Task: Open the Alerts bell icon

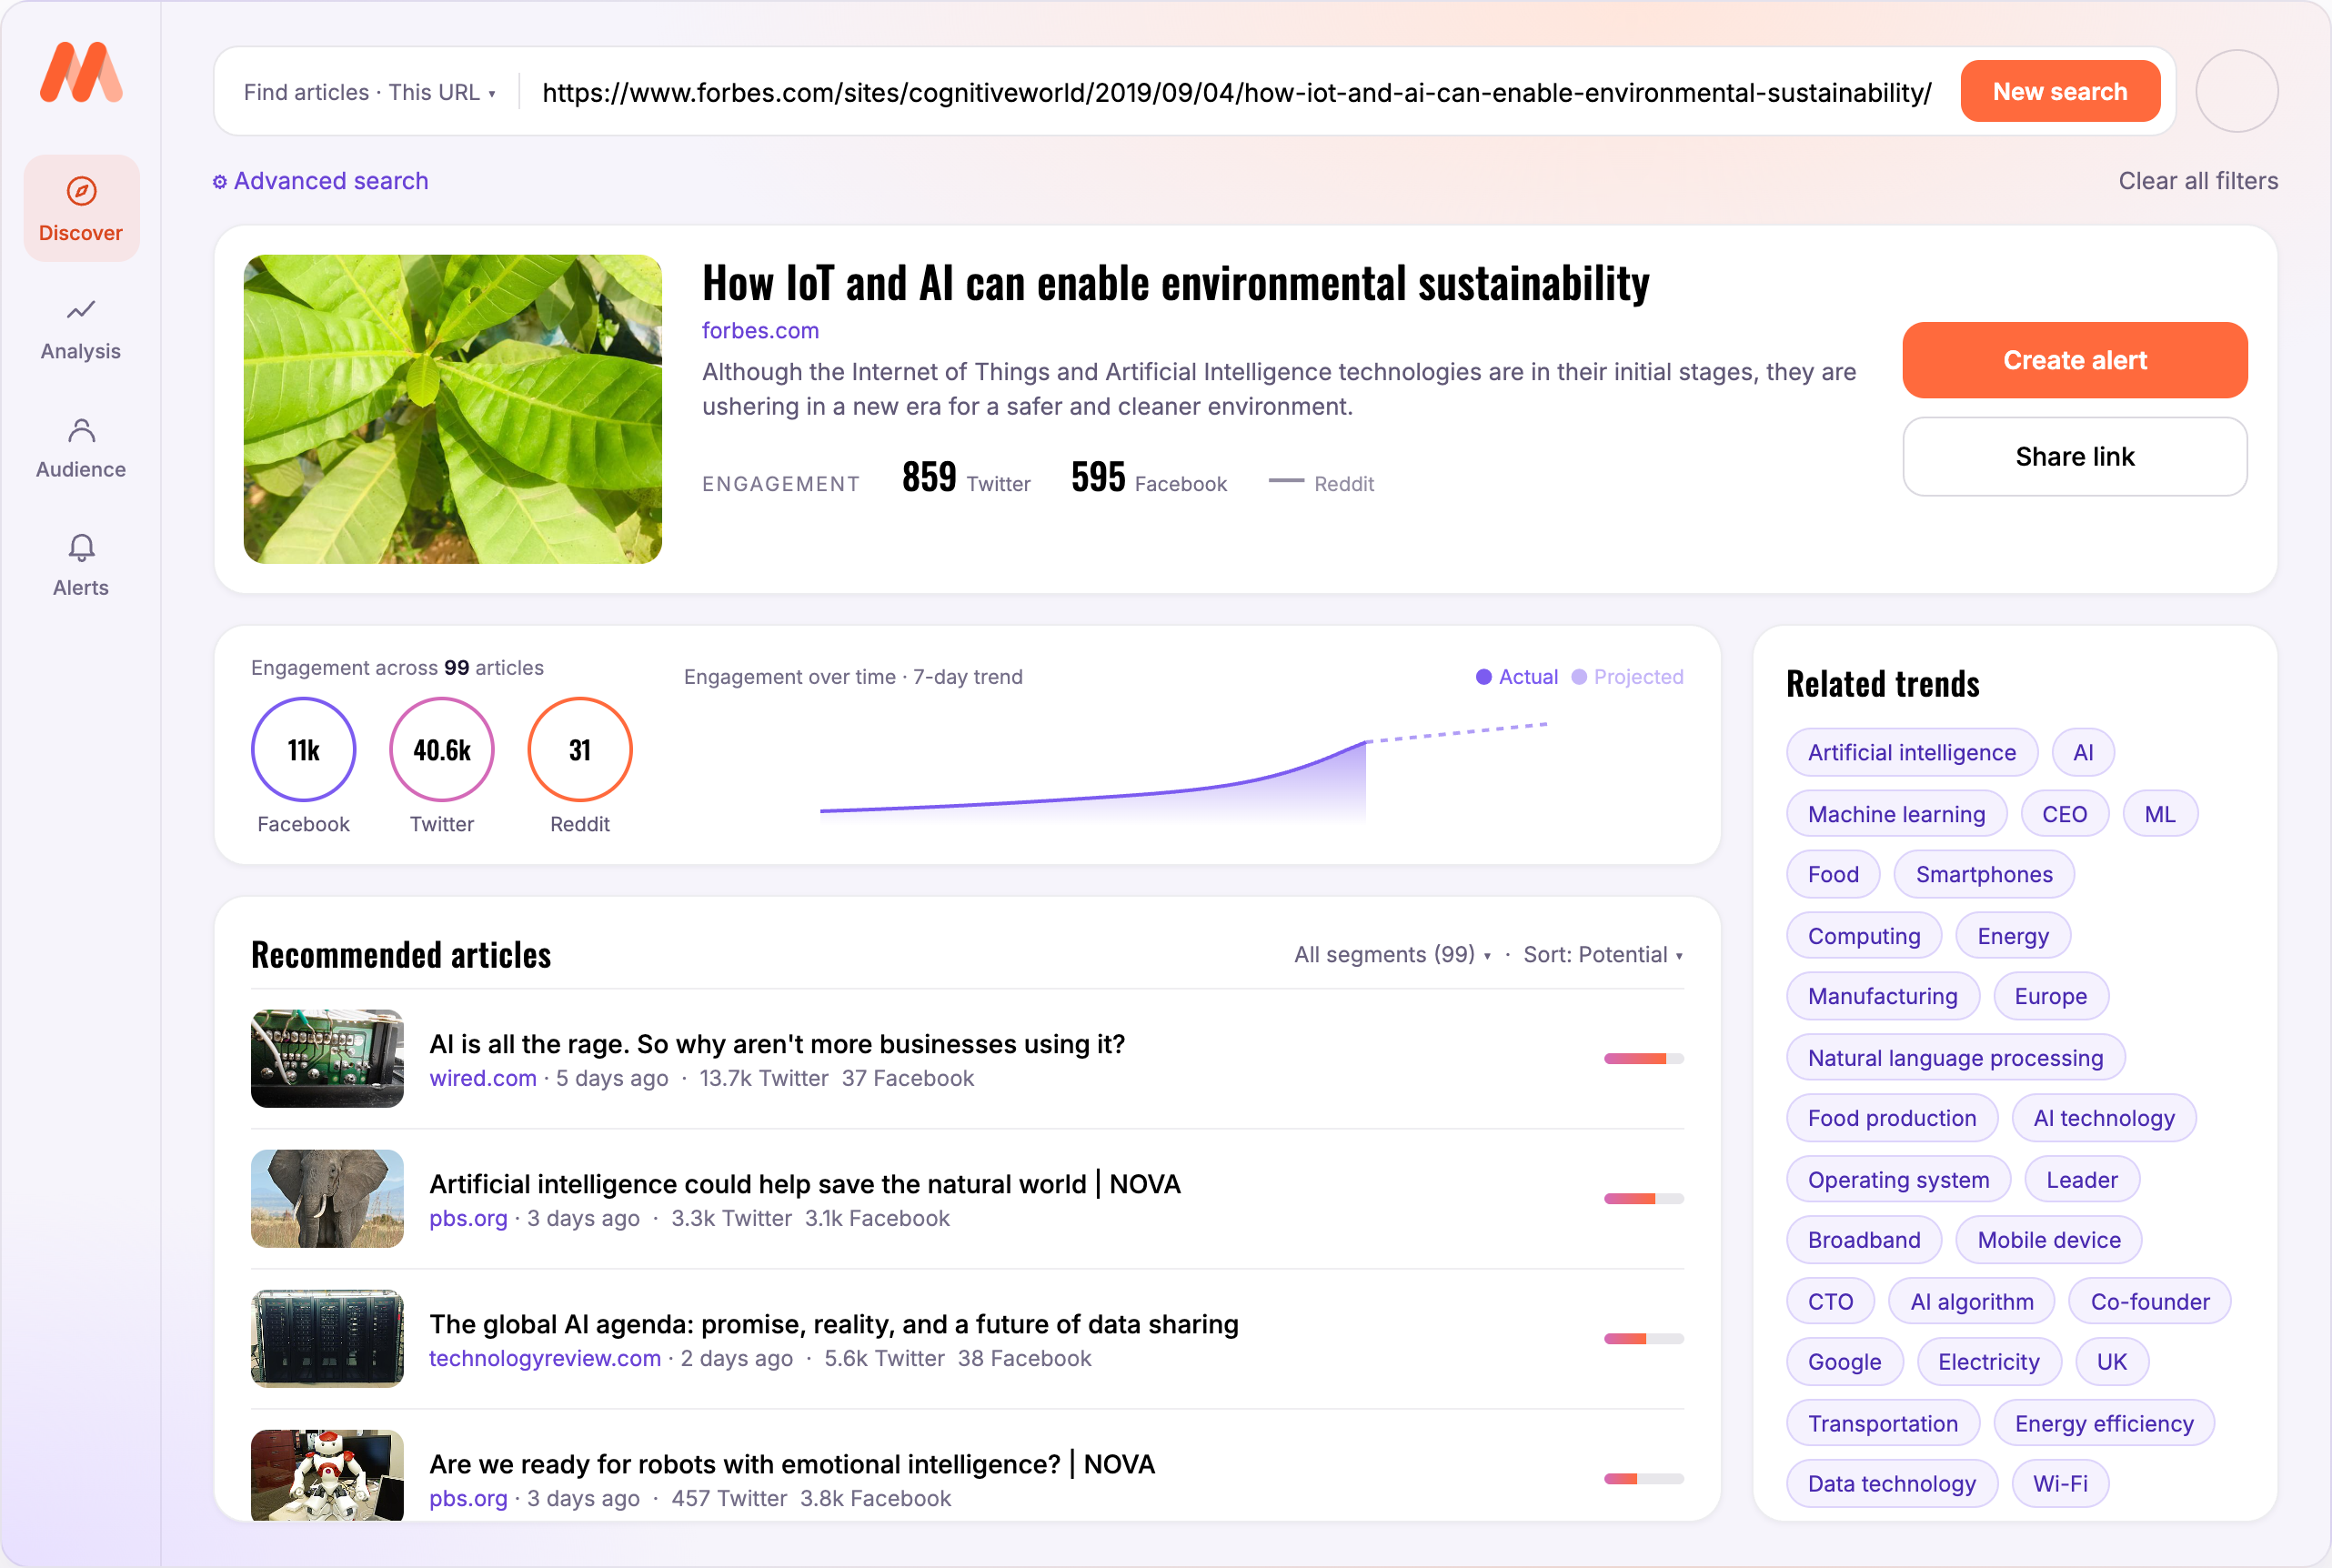Action: tap(81, 548)
